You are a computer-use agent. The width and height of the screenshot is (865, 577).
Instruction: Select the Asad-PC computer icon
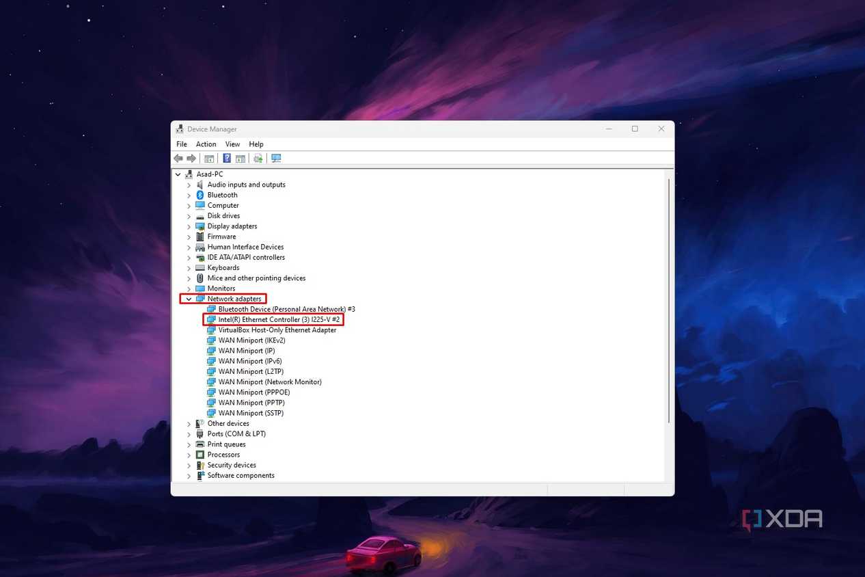point(189,174)
